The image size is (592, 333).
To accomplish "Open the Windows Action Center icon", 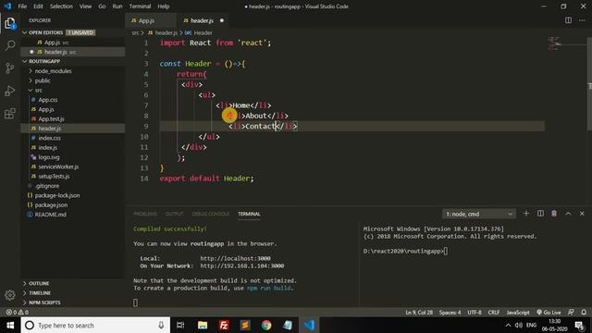I will pyautogui.click(x=580, y=325).
